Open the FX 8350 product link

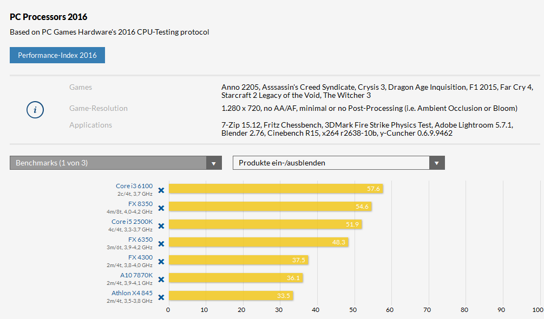(x=140, y=204)
